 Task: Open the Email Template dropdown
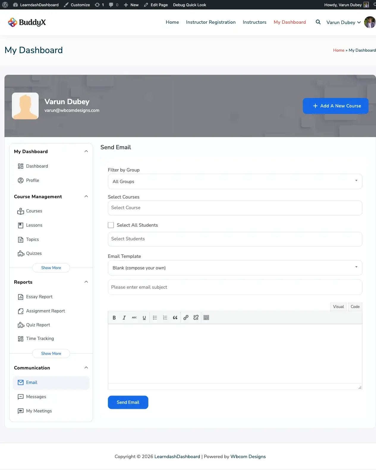point(235,268)
